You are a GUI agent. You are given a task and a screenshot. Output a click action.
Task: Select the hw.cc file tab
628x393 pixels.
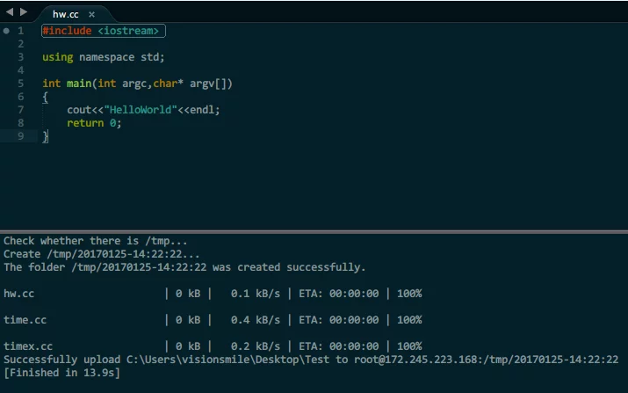(x=65, y=14)
